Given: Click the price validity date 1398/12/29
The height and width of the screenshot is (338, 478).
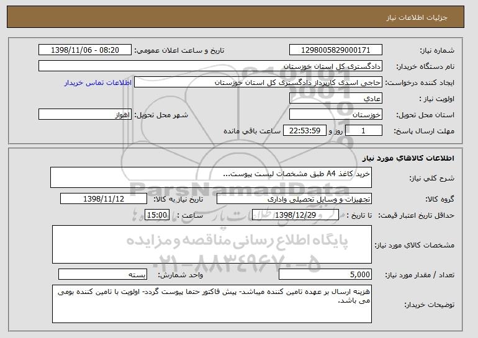Looking at the screenshot, I should point(295,215).
